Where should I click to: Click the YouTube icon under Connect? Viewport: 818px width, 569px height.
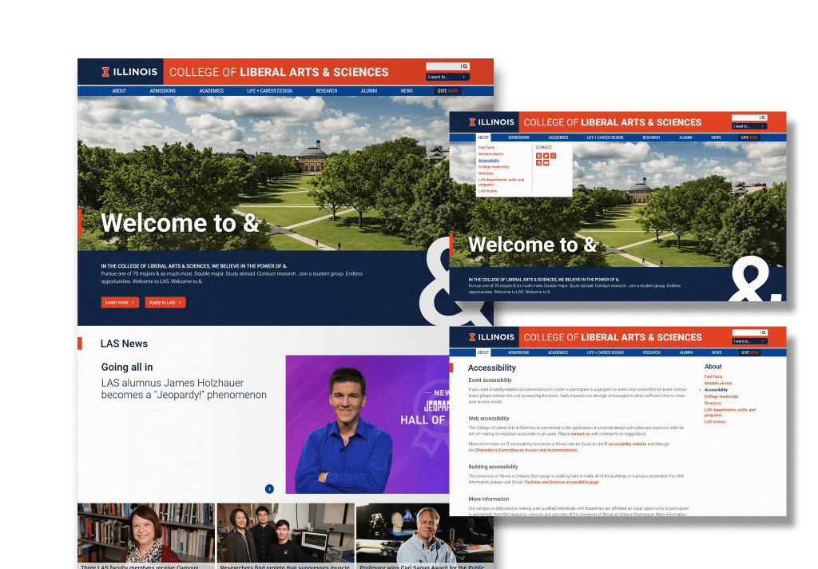click(x=546, y=163)
